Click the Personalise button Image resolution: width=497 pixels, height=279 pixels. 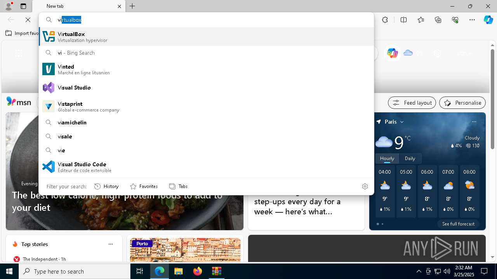pos(462,103)
